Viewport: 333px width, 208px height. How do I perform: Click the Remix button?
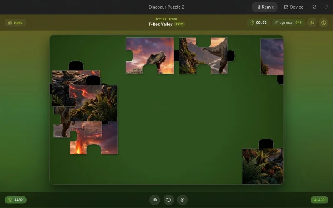[265, 7]
